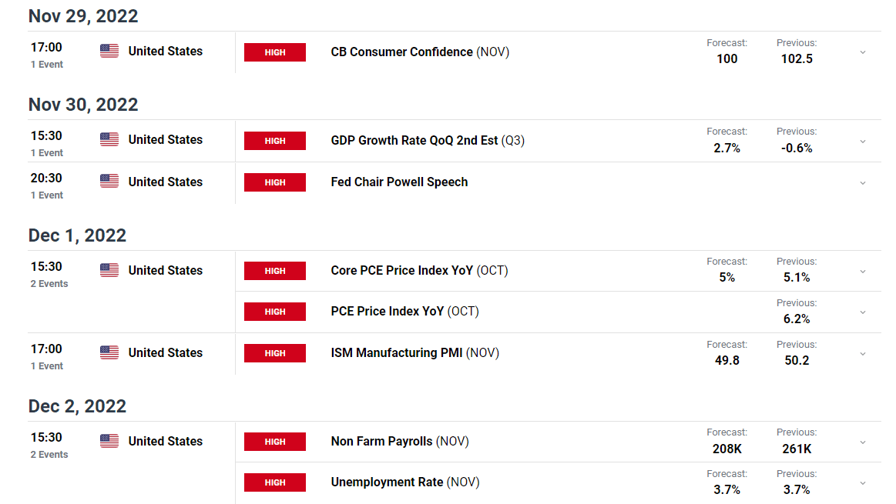Click US flag in Non Farm Payrolls row
The height and width of the screenshot is (504, 896).
(x=109, y=441)
